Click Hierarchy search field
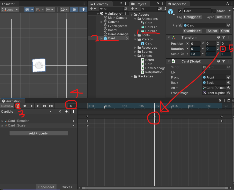The image size is (234, 190). pos(111,9)
